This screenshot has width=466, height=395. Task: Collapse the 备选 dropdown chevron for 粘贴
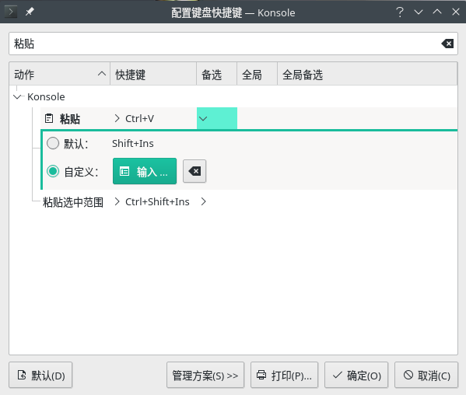[x=203, y=118]
